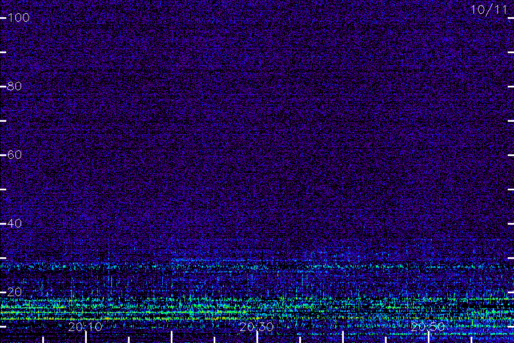Image resolution: width=514 pixels, height=343 pixels.
Task: Click the 80 frequency axis label
Action: 15,86
